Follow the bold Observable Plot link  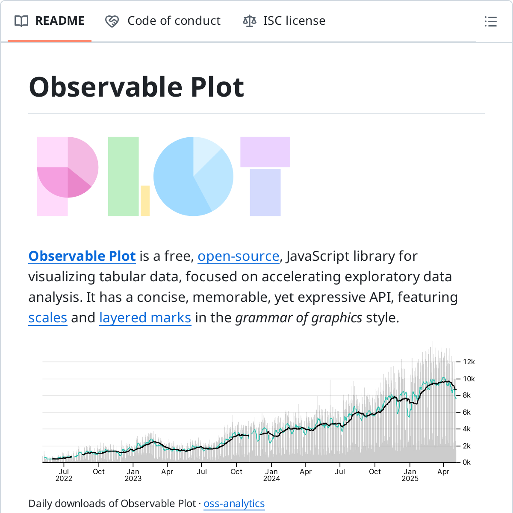(x=82, y=256)
